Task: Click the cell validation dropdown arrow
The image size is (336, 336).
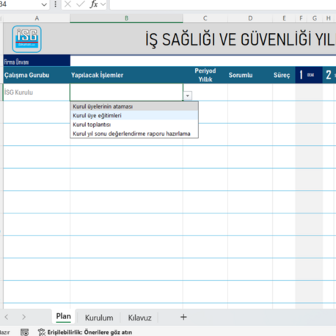Action: (x=188, y=96)
